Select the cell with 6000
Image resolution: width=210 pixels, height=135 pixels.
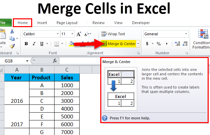(x=67, y=124)
